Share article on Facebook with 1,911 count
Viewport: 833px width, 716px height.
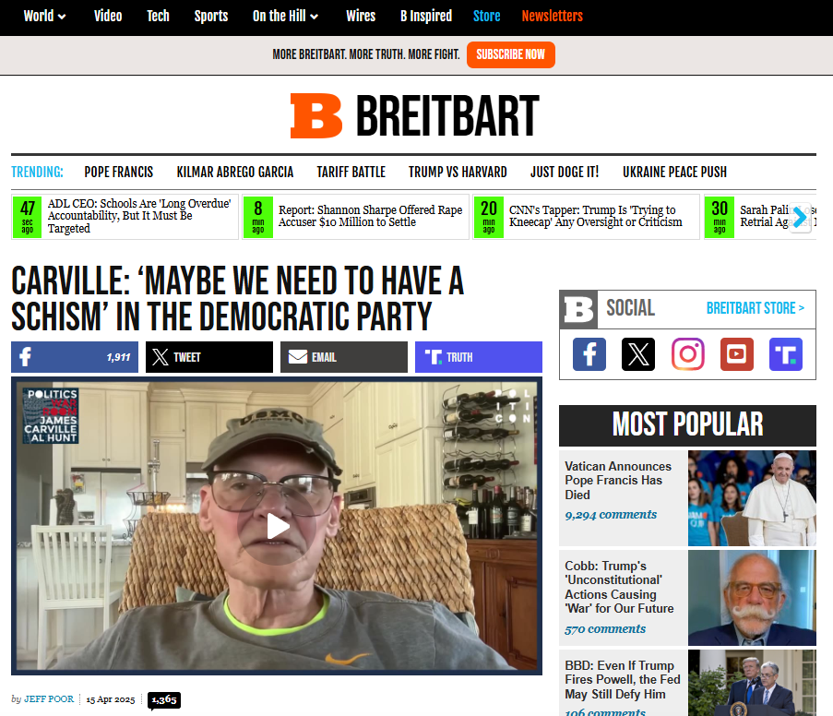tap(75, 357)
